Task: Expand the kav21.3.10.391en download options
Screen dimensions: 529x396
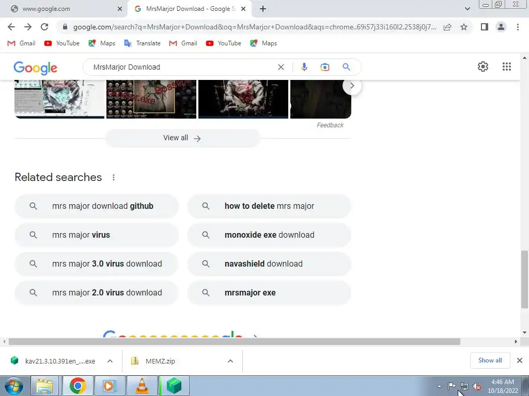Action: 110,361
